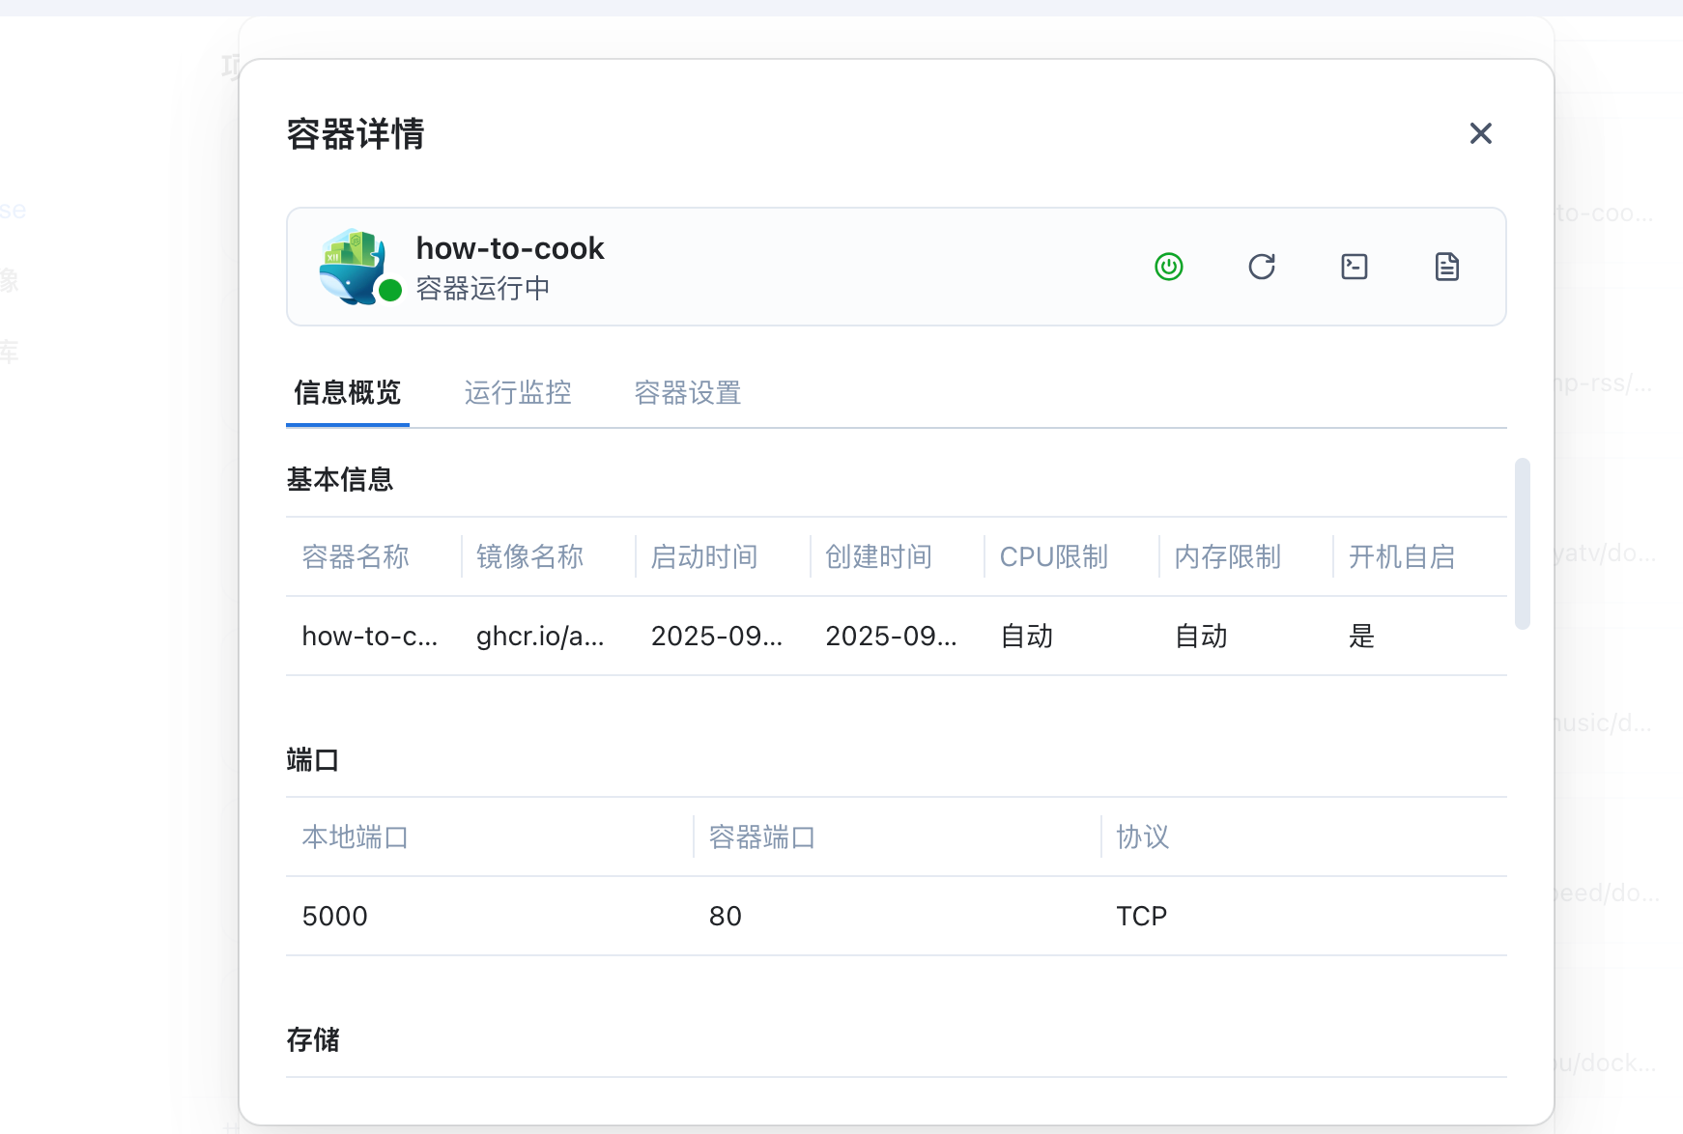
Task: Click local port value 5000
Action: 335,916
